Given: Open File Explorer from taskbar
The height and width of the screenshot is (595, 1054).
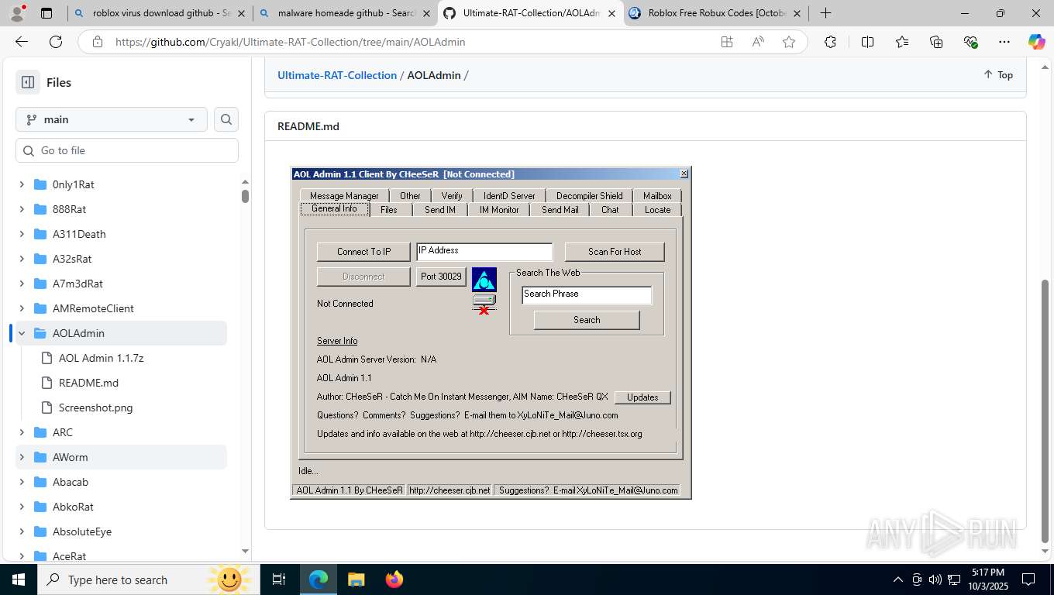Looking at the screenshot, I should 356,580.
